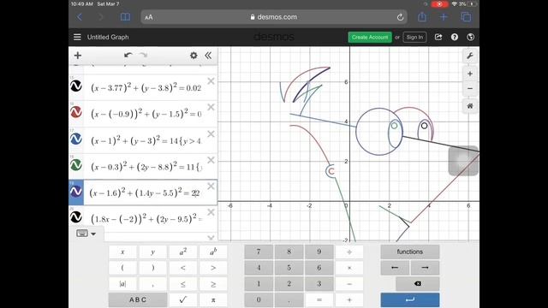Tap the square root key
The height and width of the screenshot is (308, 548).
click(182, 300)
